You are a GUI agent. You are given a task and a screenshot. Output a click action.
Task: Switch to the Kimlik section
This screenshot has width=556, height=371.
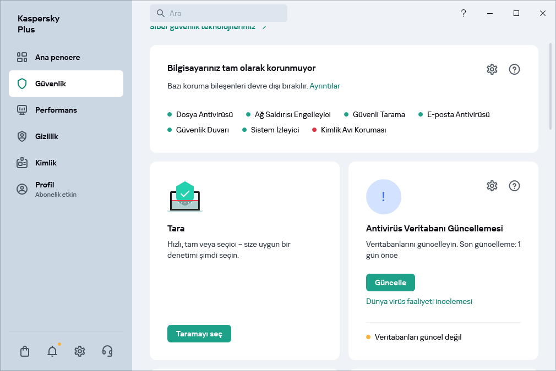[x=66, y=163]
